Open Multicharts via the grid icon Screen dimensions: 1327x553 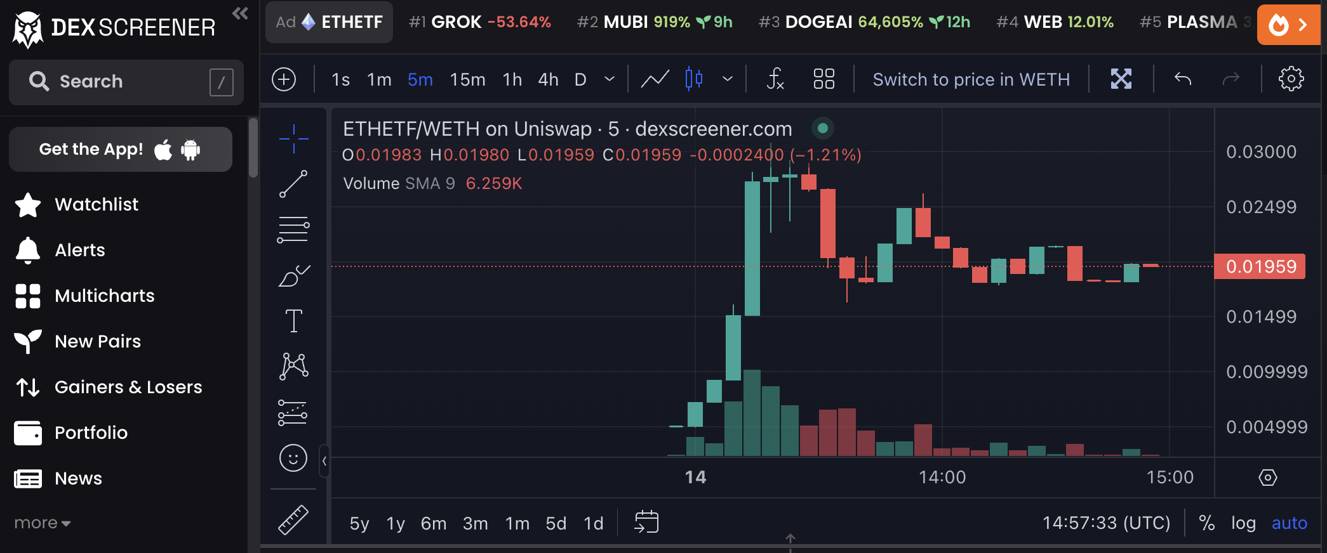(x=28, y=296)
